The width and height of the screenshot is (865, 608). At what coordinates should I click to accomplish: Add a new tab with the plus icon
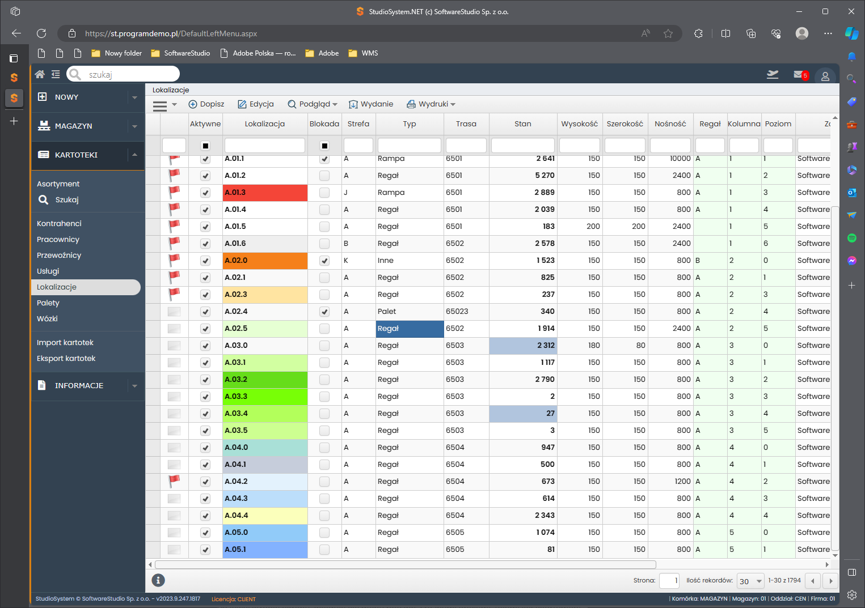click(14, 121)
